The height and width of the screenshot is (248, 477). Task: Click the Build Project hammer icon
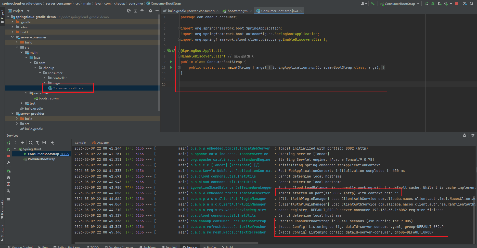click(372, 4)
